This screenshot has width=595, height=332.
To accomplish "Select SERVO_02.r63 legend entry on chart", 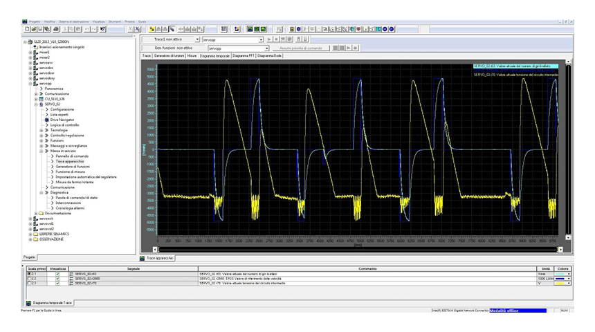I will [515, 66].
